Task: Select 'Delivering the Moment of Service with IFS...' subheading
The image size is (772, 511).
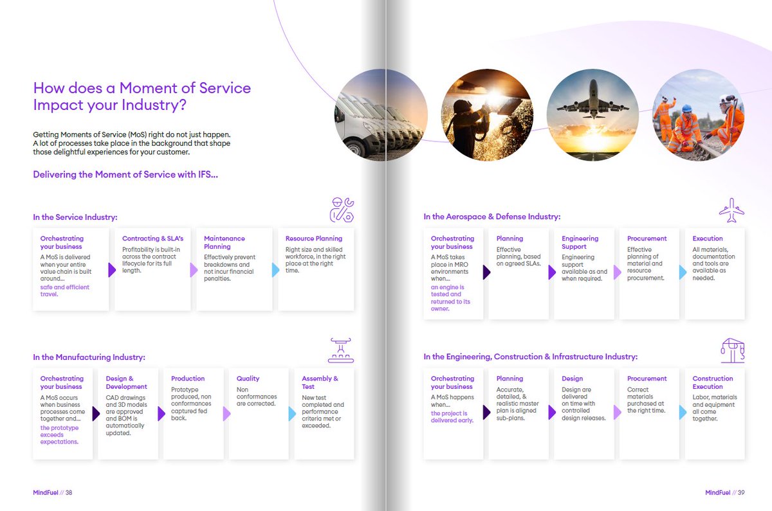Action: pos(125,174)
